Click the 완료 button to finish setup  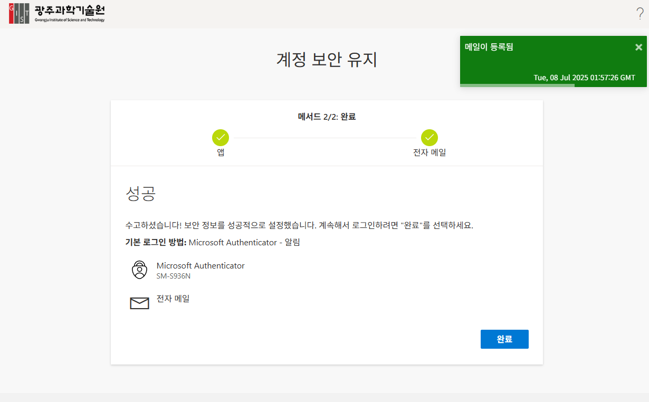504,339
